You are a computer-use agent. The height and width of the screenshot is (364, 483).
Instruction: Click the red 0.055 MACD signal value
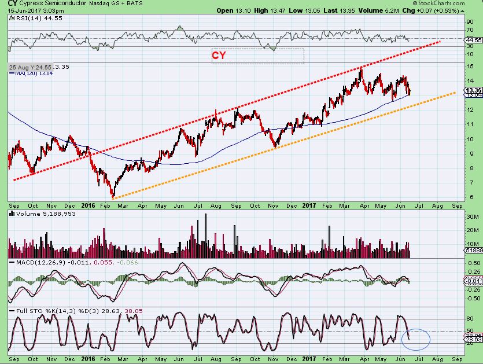click(x=102, y=263)
